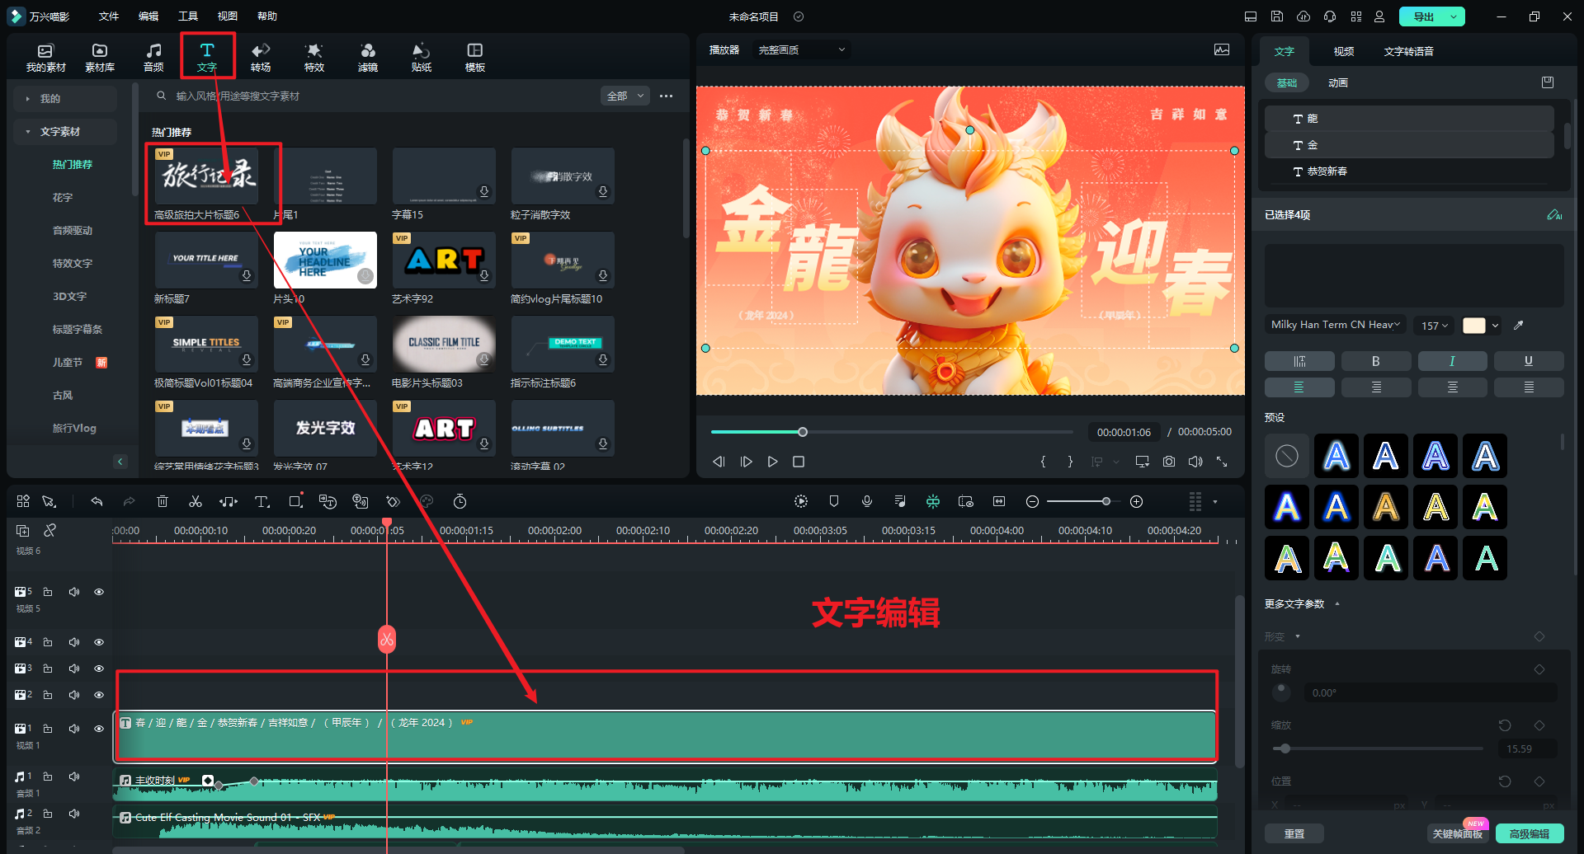Screen dimensions: 1584x854
Task: Click the split scissors tool in timeline toolbar
Action: pos(196,501)
